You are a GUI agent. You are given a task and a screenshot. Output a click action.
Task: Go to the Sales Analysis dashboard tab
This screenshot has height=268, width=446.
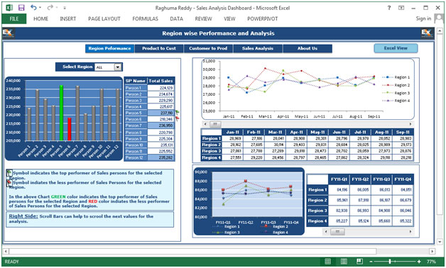(x=258, y=48)
